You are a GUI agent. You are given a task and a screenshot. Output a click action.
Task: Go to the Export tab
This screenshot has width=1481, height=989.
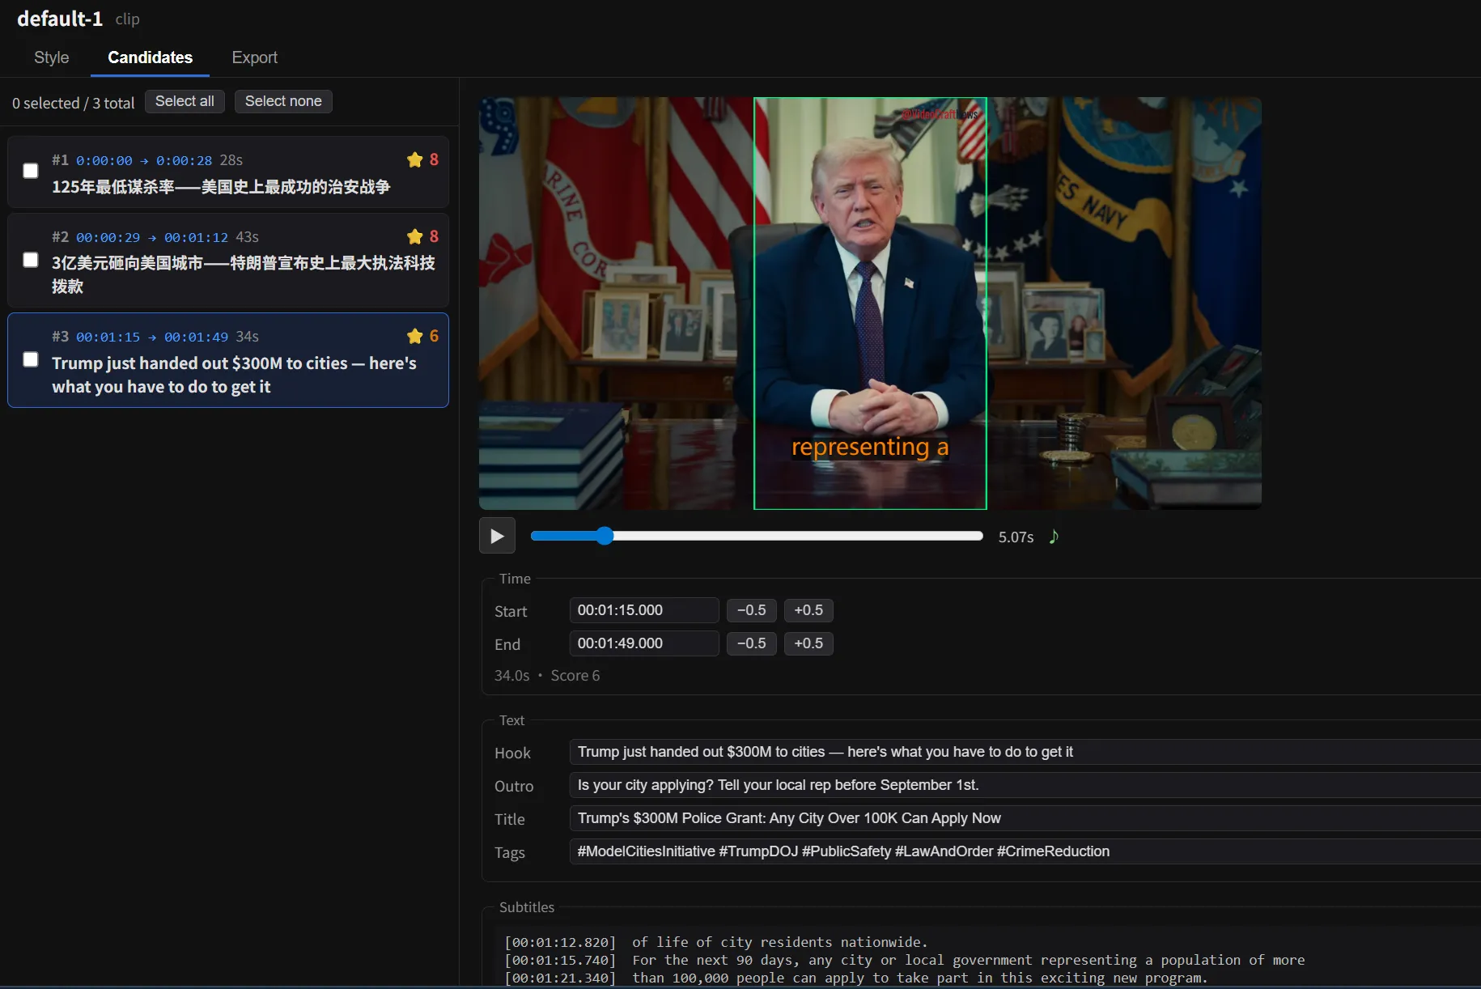tap(254, 57)
